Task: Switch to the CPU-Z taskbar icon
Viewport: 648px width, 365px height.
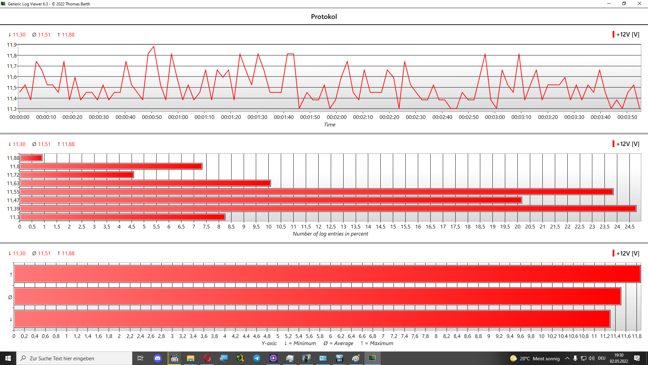Action: tap(273, 358)
